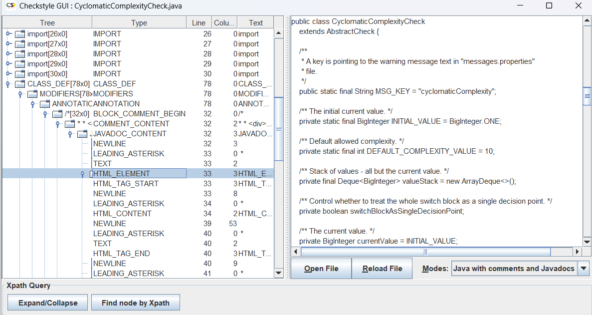Collapse the HTML_ELEMENT tree node
This screenshot has height=315, width=592.
click(x=83, y=173)
